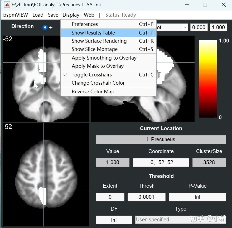This screenshot has width=232, height=228.
Task: Select the positive Direction radio button
Action: 45,27
